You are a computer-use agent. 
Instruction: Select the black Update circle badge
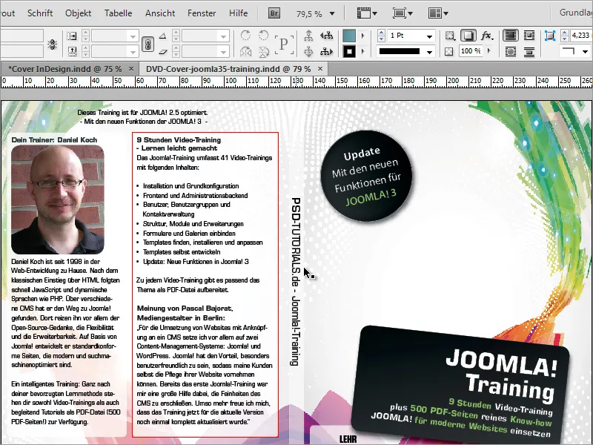pos(366,176)
